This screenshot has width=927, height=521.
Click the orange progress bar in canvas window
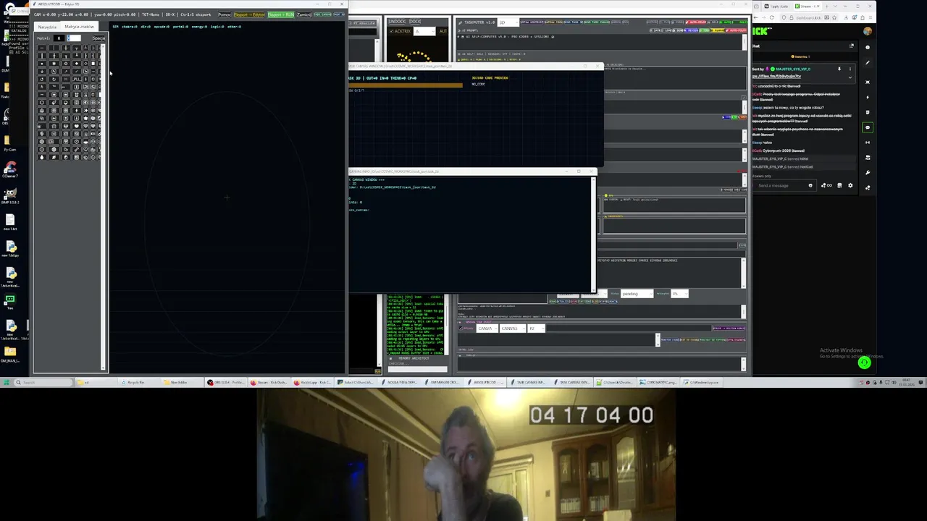[405, 85]
